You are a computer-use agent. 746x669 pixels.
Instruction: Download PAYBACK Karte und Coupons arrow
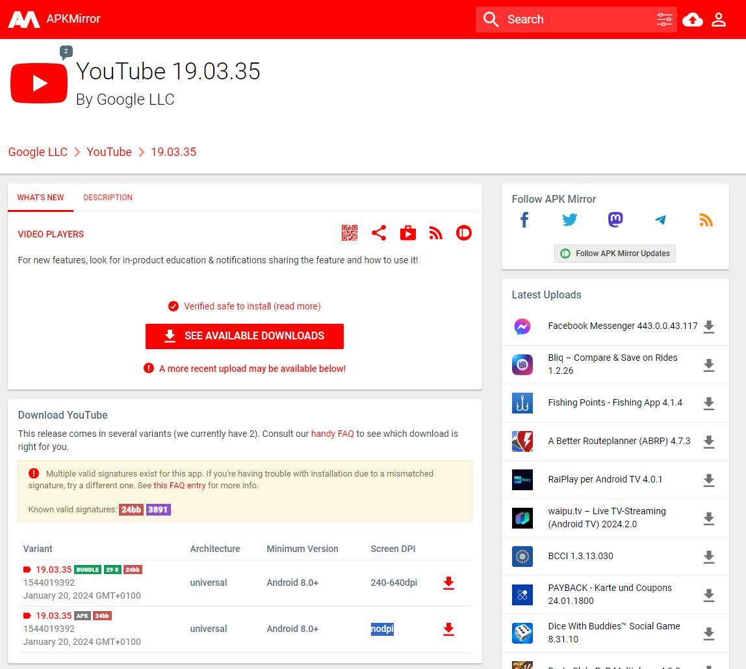click(708, 595)
